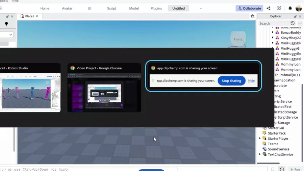Select the clipchamp sharing window in switcher
Viewport: 304px width, 171px height.
(x=203, y=76)
